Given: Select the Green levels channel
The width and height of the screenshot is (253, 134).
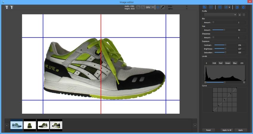Looking at the screenshot, I should 227,63.
